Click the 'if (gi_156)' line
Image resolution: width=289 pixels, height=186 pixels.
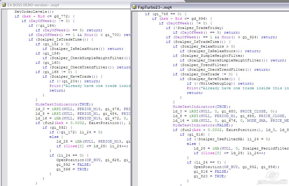[x=48, y=53]
